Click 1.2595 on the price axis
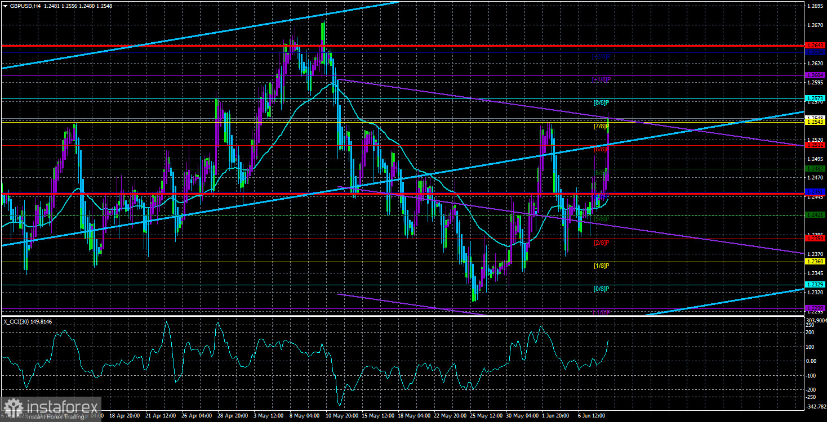This screenshot has width=827, height=422. click(815, 83)
